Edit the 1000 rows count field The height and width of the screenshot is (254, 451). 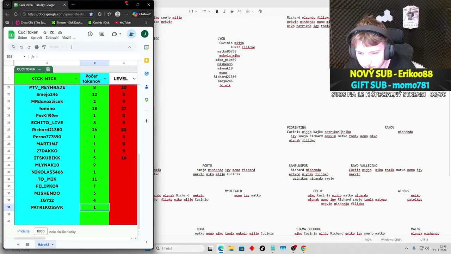point(41,231)
